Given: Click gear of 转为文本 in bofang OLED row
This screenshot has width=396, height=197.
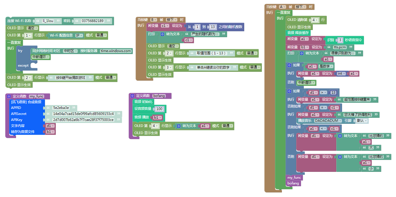Looking at the screenshot, I should (179, 126).
